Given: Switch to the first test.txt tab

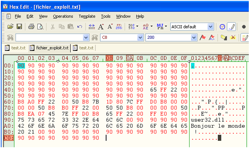Looking at the screenshot, I should tap(15, 48).
